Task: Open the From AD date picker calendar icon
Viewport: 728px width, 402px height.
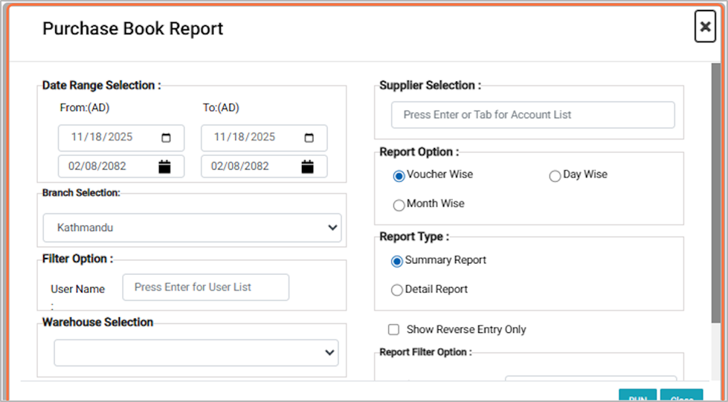Action: click(166, 137)
